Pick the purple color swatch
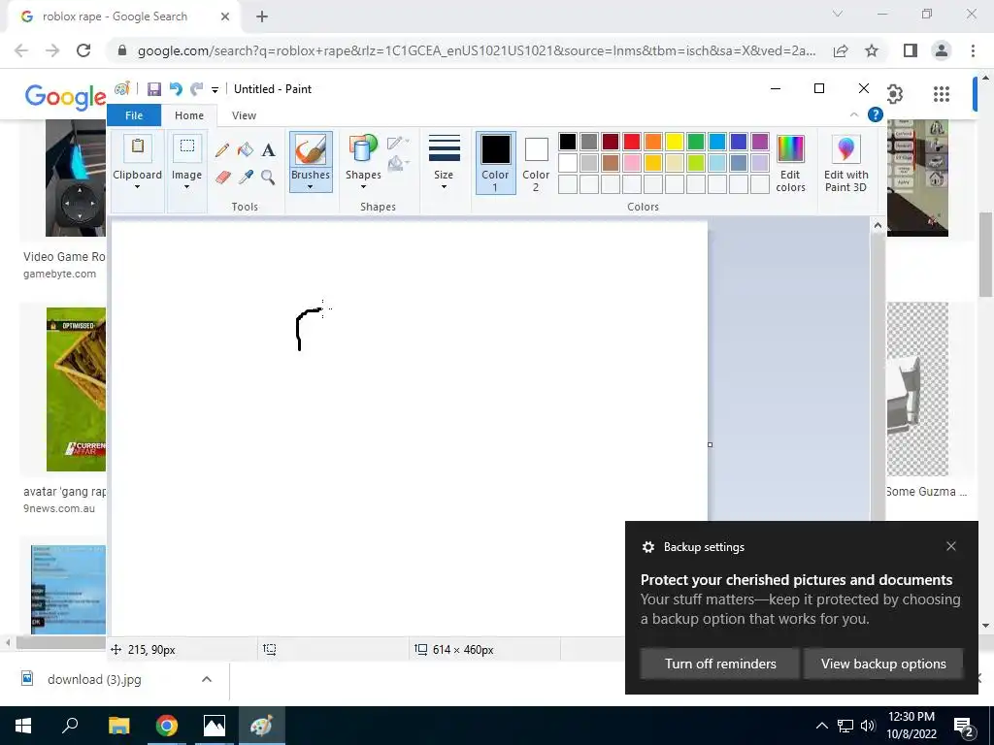This screenshot has height=745, width=994. coord(760,142)
